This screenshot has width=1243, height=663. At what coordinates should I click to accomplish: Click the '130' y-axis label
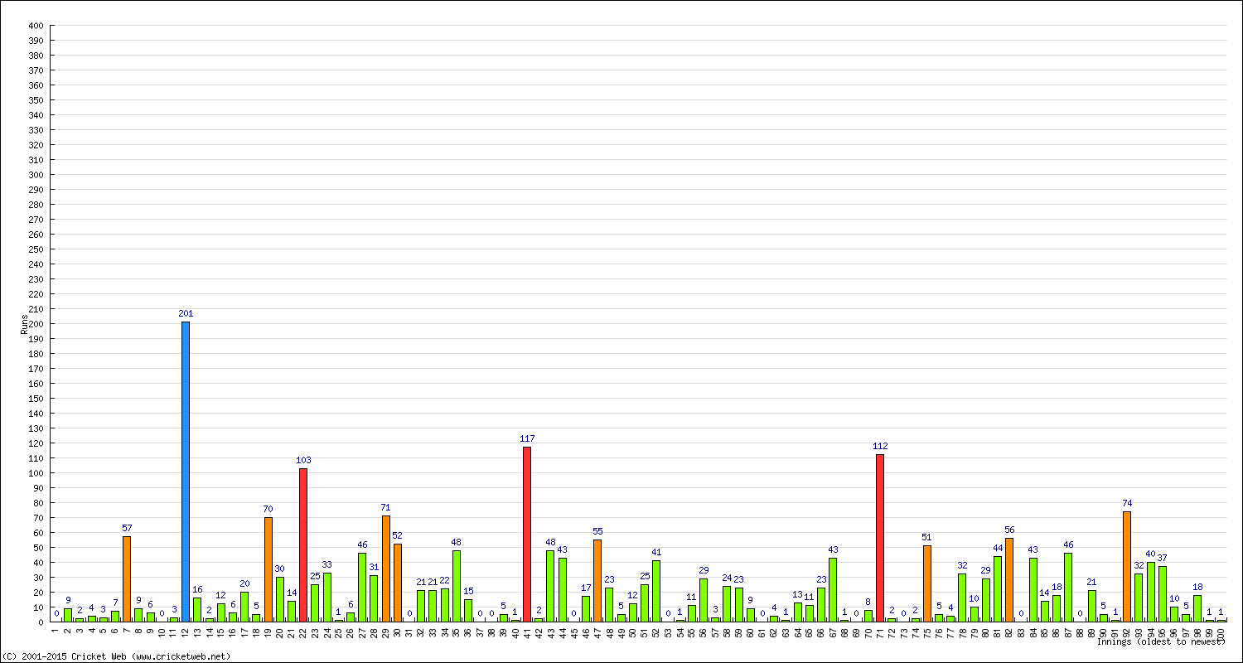coord(36,428)
